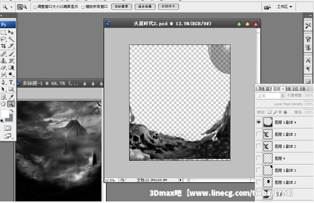The height and width of the screenshot is (203, 314).
Task: Select the Healing Brush tool
Action: [3, 54]
